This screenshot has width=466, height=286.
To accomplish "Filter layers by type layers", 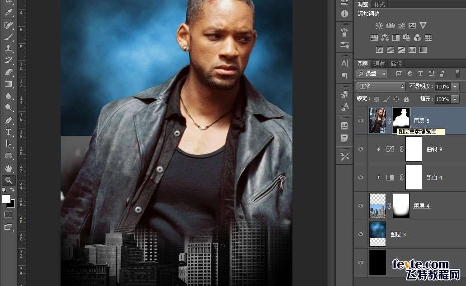I will 420,74.
